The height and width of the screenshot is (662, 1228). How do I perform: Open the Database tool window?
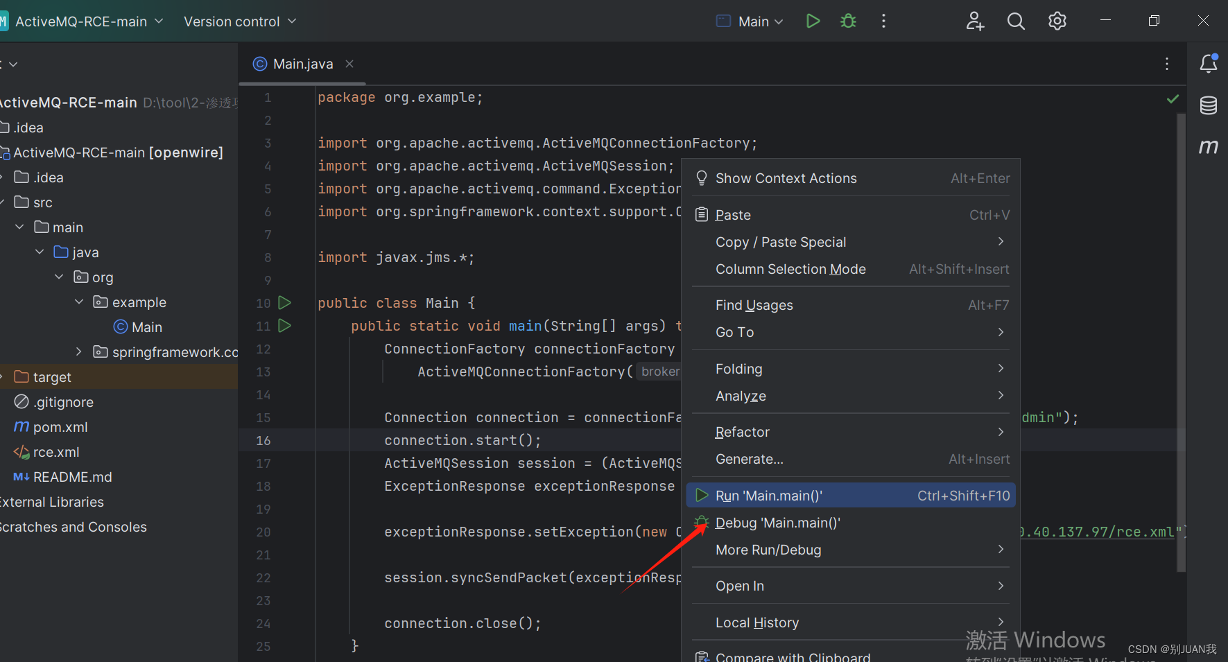1209,105
